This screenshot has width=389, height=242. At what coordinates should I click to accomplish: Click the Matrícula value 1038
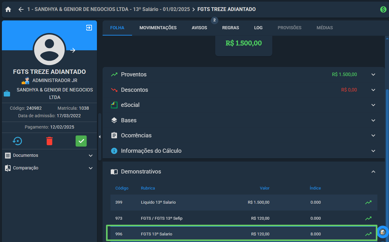tap(84, 108)
